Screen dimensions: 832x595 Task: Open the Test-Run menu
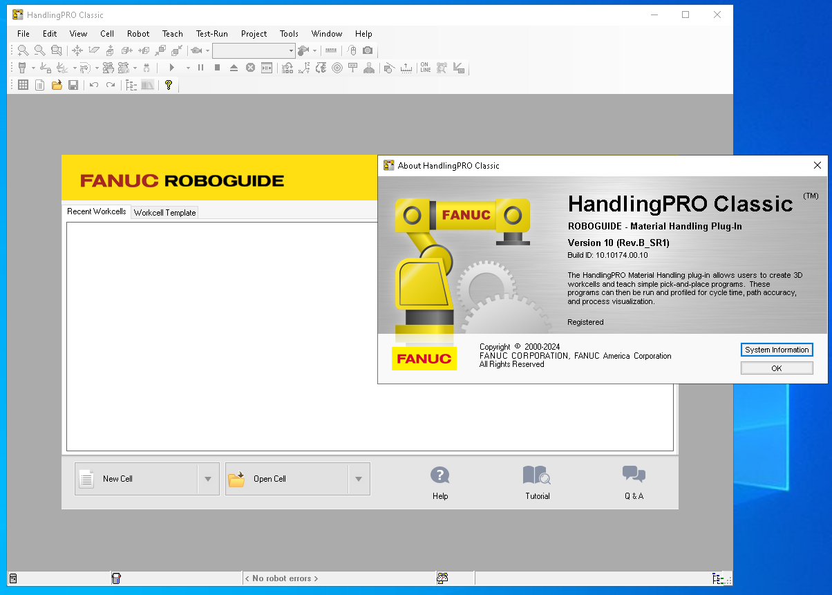click(211, 33)
